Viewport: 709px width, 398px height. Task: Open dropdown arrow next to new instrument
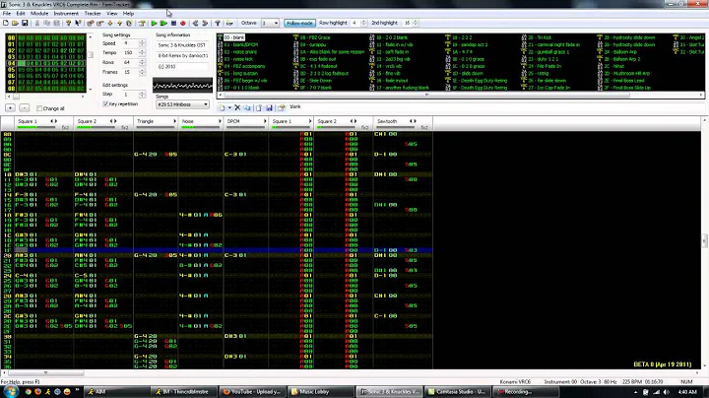tap(229, 107)
